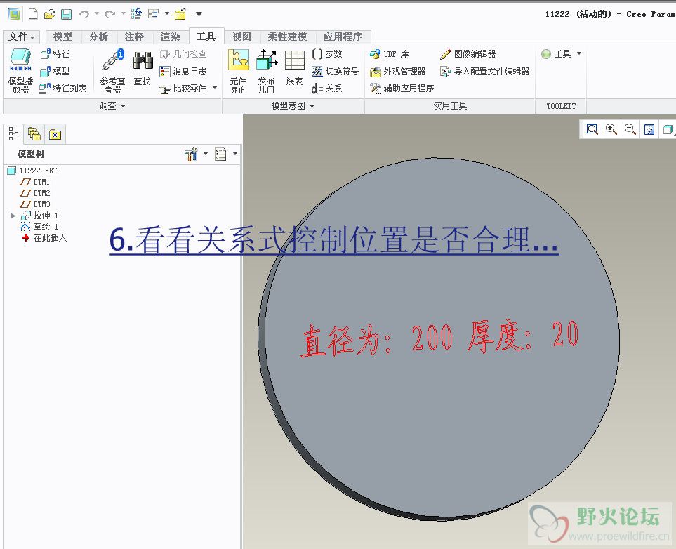Image resolution: width=676 pixels, height=549 pixels.
Task: Click Switch Symbols
Action: coord(335,71)
